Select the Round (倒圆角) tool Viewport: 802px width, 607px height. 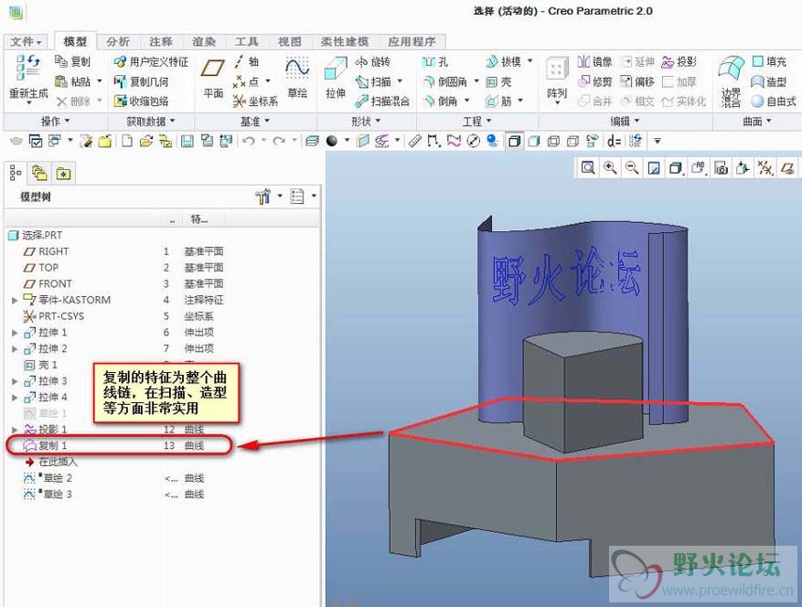[x=445, y=81]
